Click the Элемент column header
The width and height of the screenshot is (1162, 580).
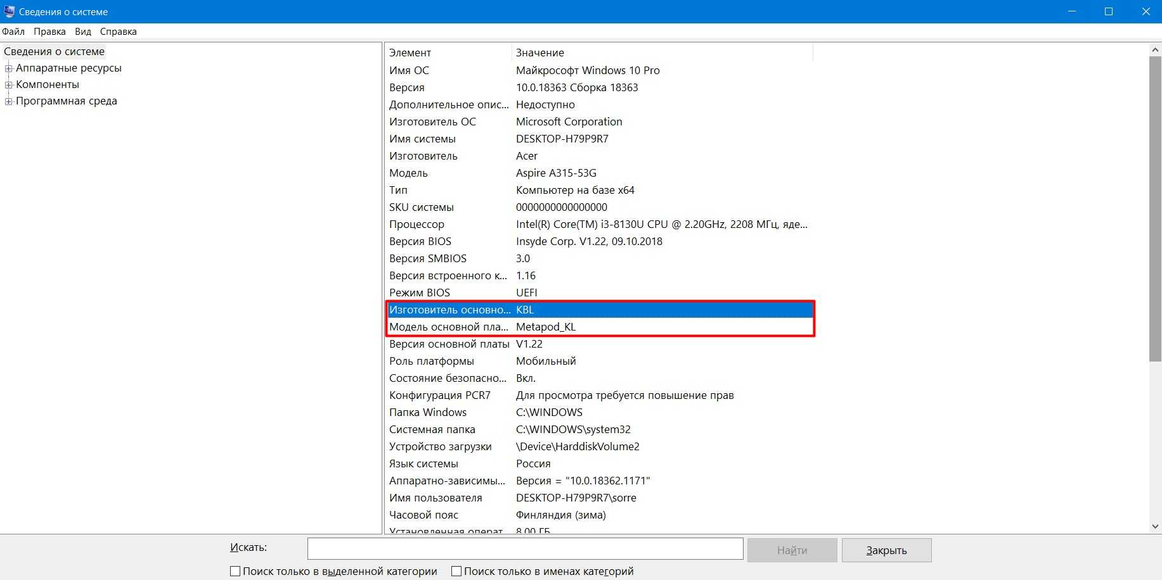pos(448,53)
